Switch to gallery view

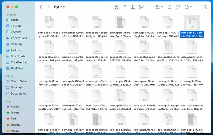pyautogui.click(x=141, y=7)
